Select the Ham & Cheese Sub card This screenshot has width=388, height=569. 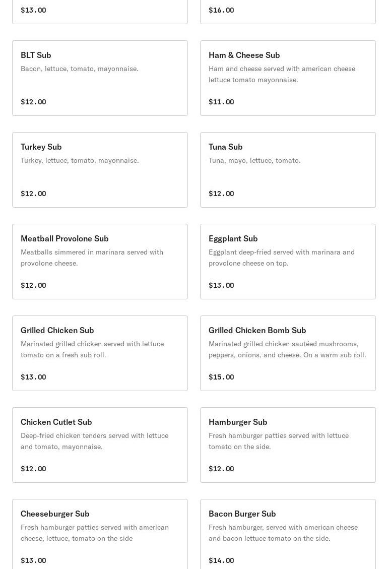click(x=288, y=78)
